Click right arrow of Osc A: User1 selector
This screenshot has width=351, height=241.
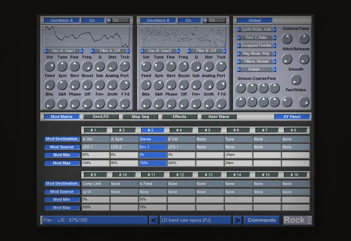point(82,51)
